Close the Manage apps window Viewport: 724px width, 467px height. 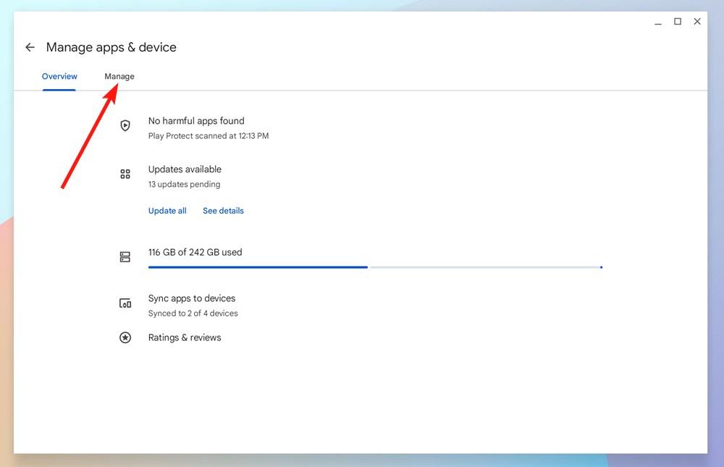click(x=697, y=21)
